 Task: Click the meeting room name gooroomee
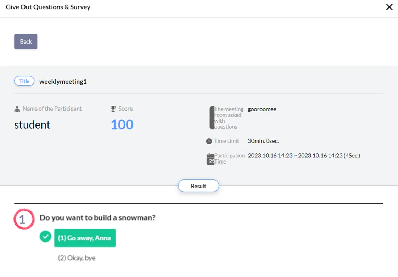[262, 109]
